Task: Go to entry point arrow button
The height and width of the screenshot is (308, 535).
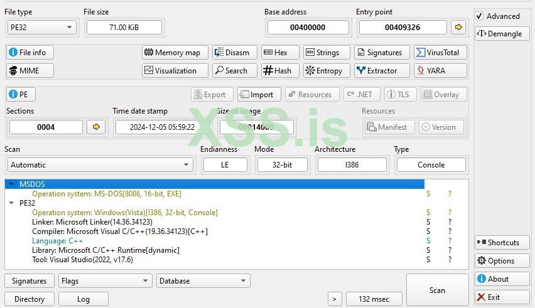Action: 458,27
